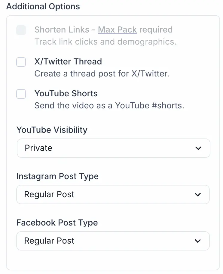Tick the YouTube Shorts checkbox

pyautogui.click(x=21, y=94)
